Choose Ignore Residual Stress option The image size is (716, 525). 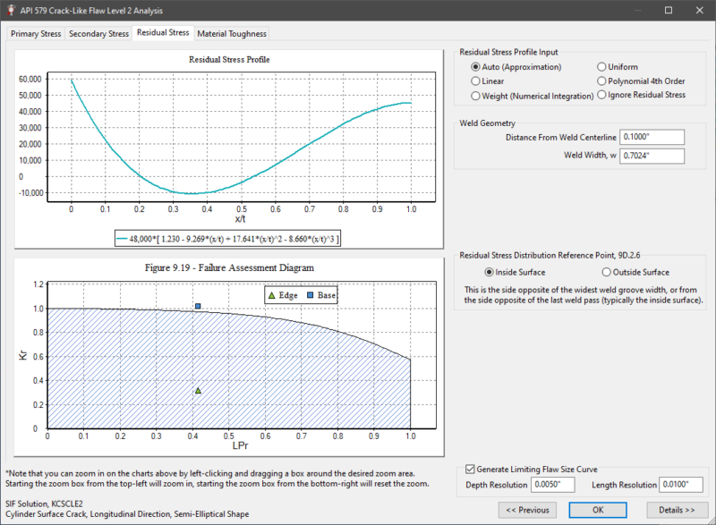(602, 95)
